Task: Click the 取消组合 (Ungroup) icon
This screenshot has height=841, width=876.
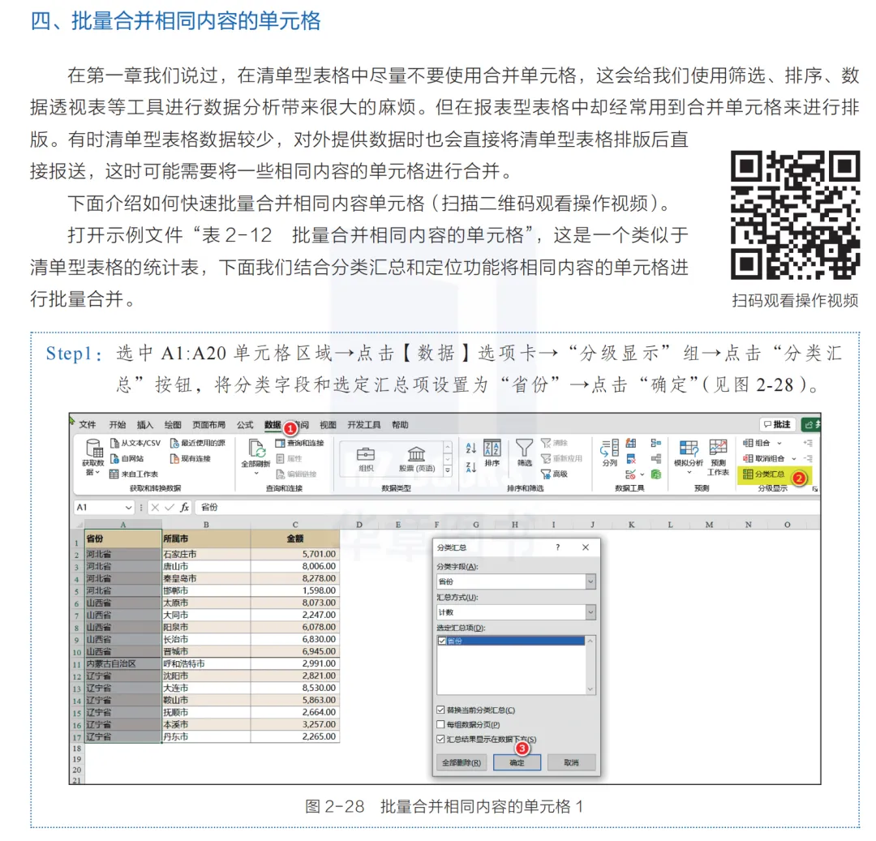Action: pyautogui.click(x=748, y=459)
